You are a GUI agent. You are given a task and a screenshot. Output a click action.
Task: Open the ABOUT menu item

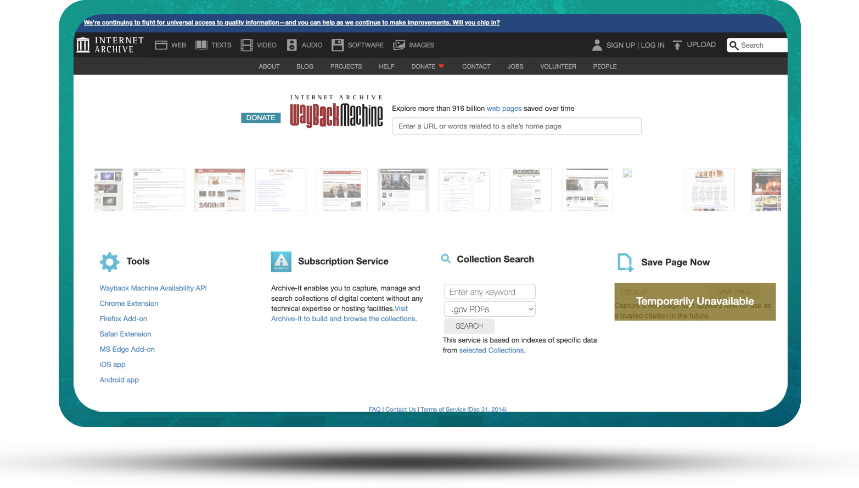point(269,66)
